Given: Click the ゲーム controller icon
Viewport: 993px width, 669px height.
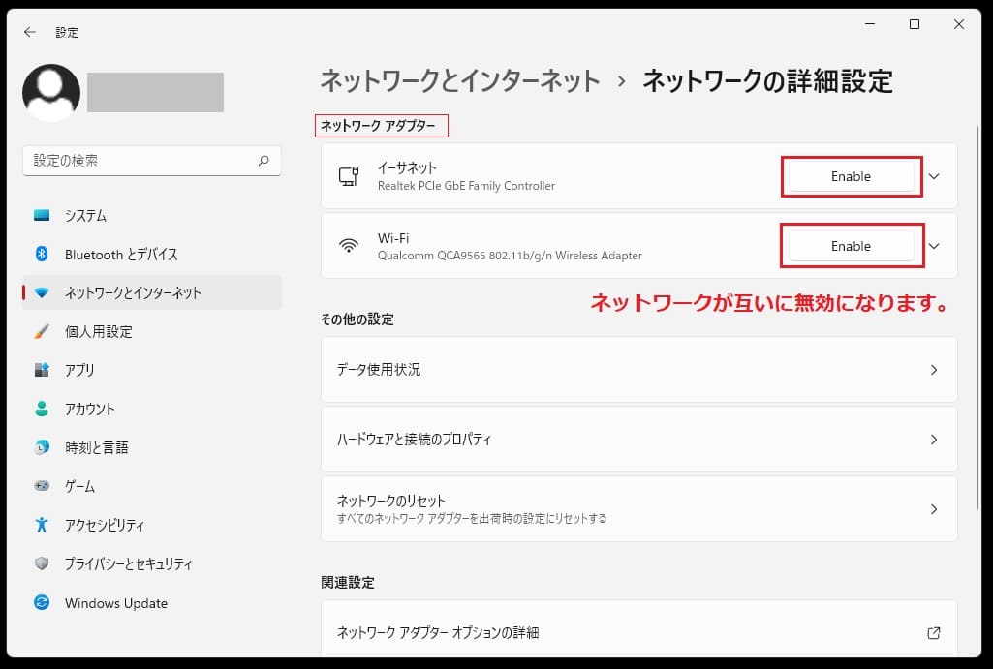Looking at the screenshot, I should pyautogui.click(x=42, y=486).
